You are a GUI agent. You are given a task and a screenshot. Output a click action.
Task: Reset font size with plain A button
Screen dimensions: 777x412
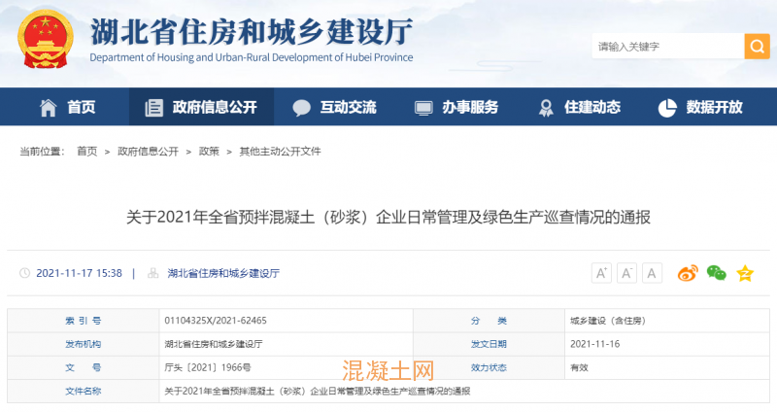[652, 273]
